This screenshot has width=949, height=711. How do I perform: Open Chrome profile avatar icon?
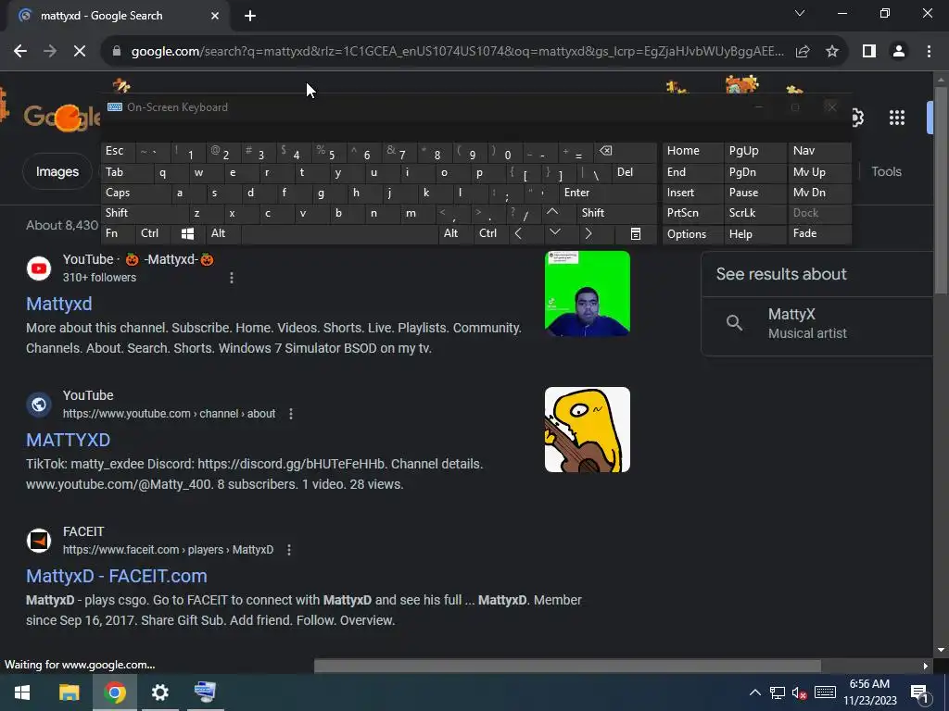(x=899, y=52)
